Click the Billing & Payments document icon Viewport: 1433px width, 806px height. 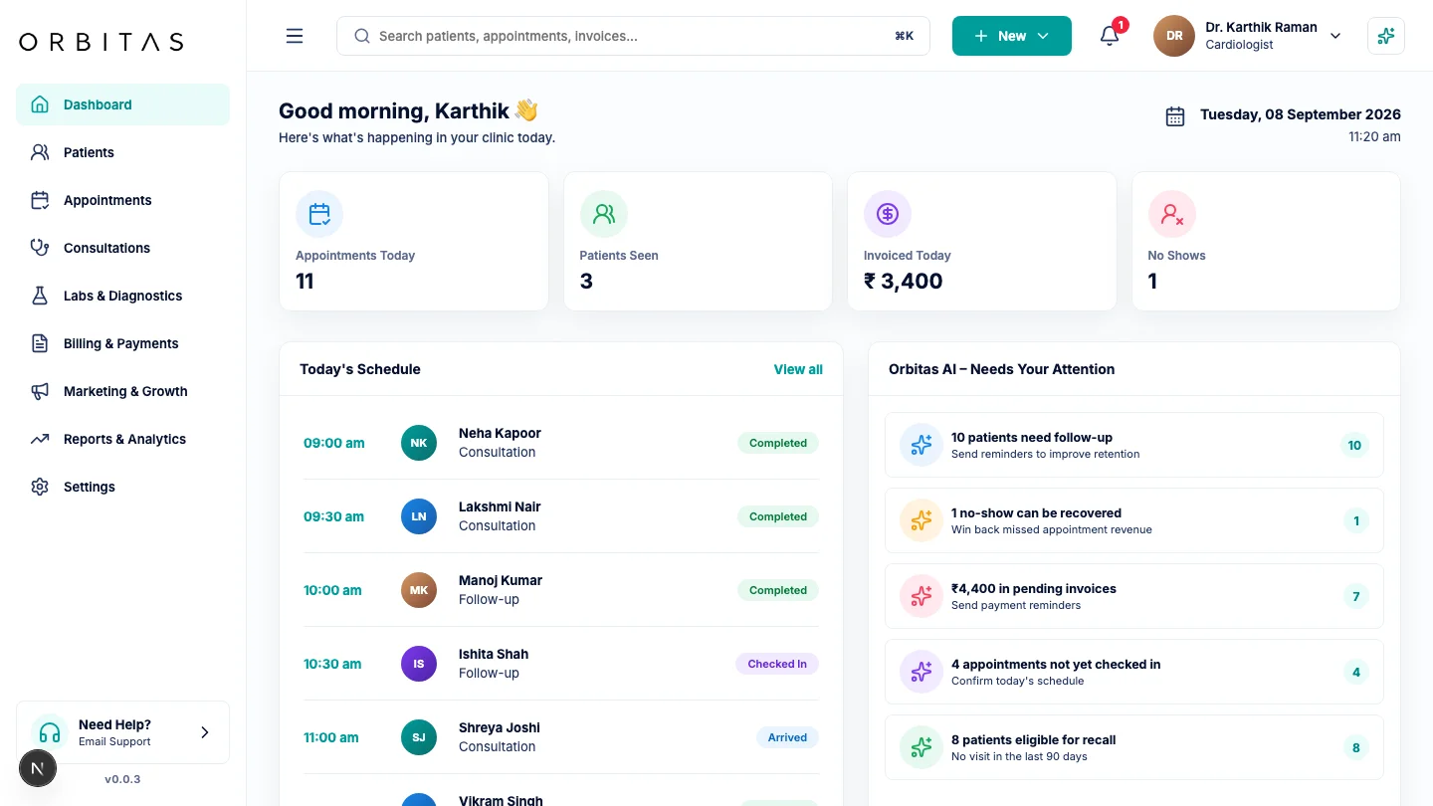pos(40,343)
